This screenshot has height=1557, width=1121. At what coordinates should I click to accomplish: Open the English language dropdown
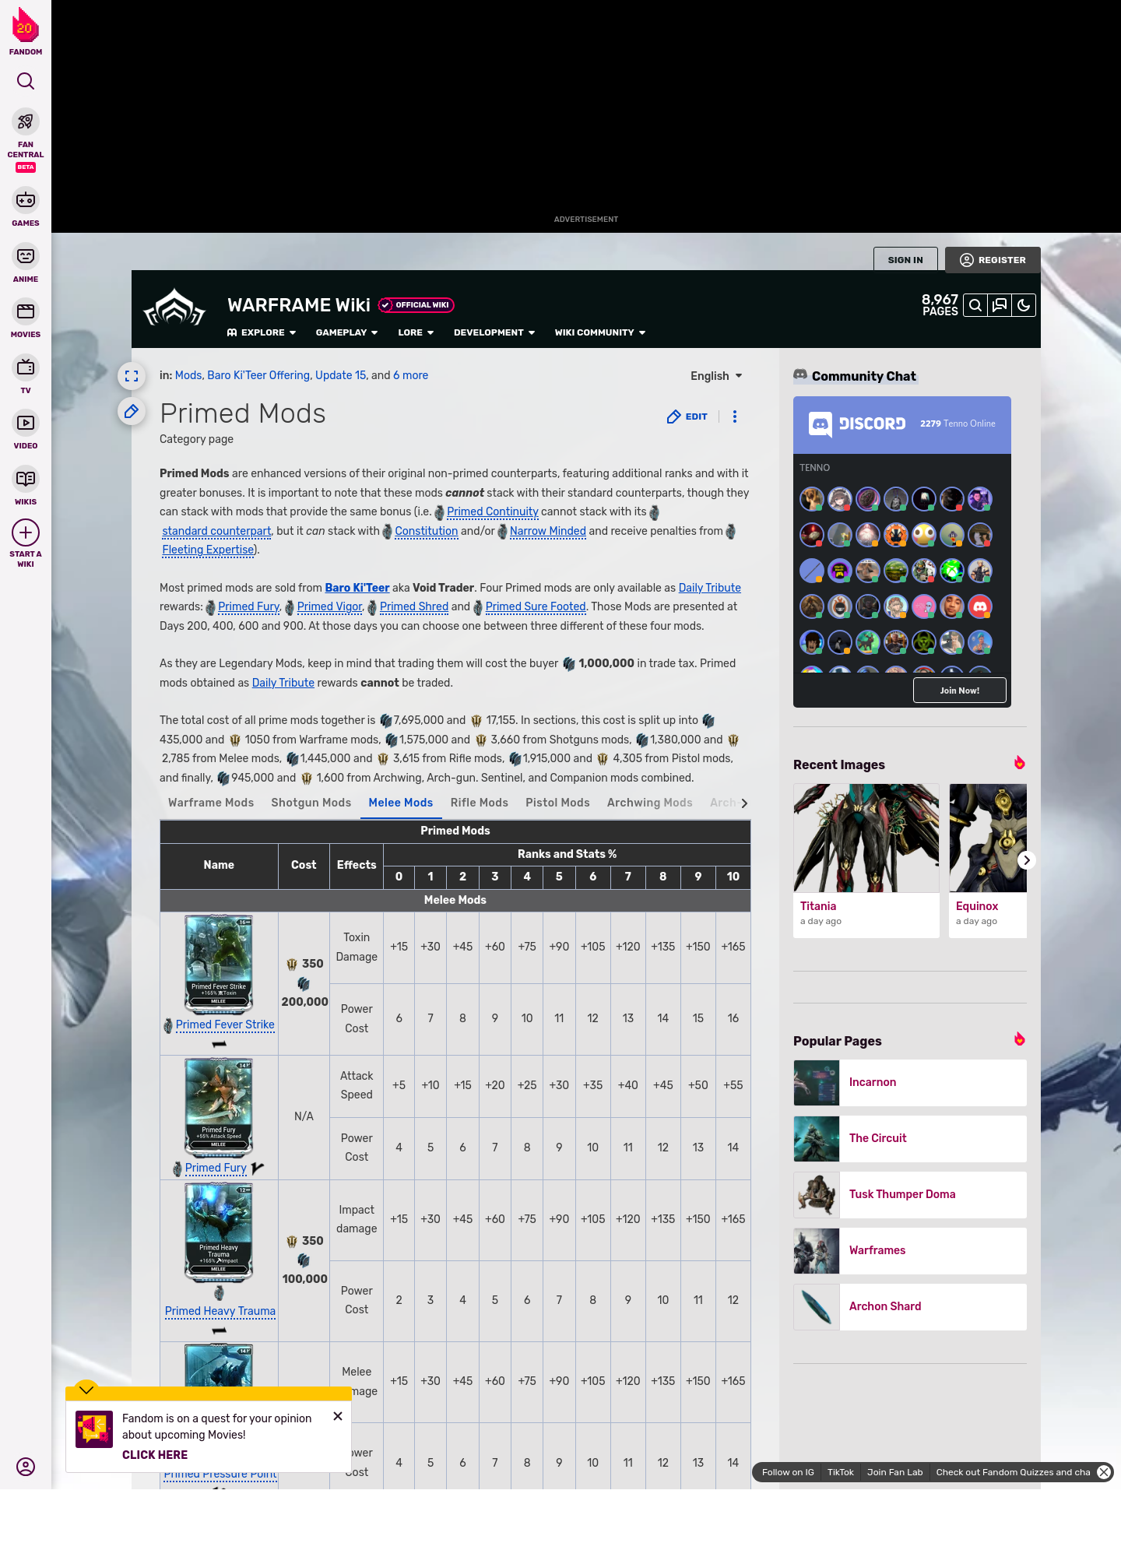click(716, 376)
